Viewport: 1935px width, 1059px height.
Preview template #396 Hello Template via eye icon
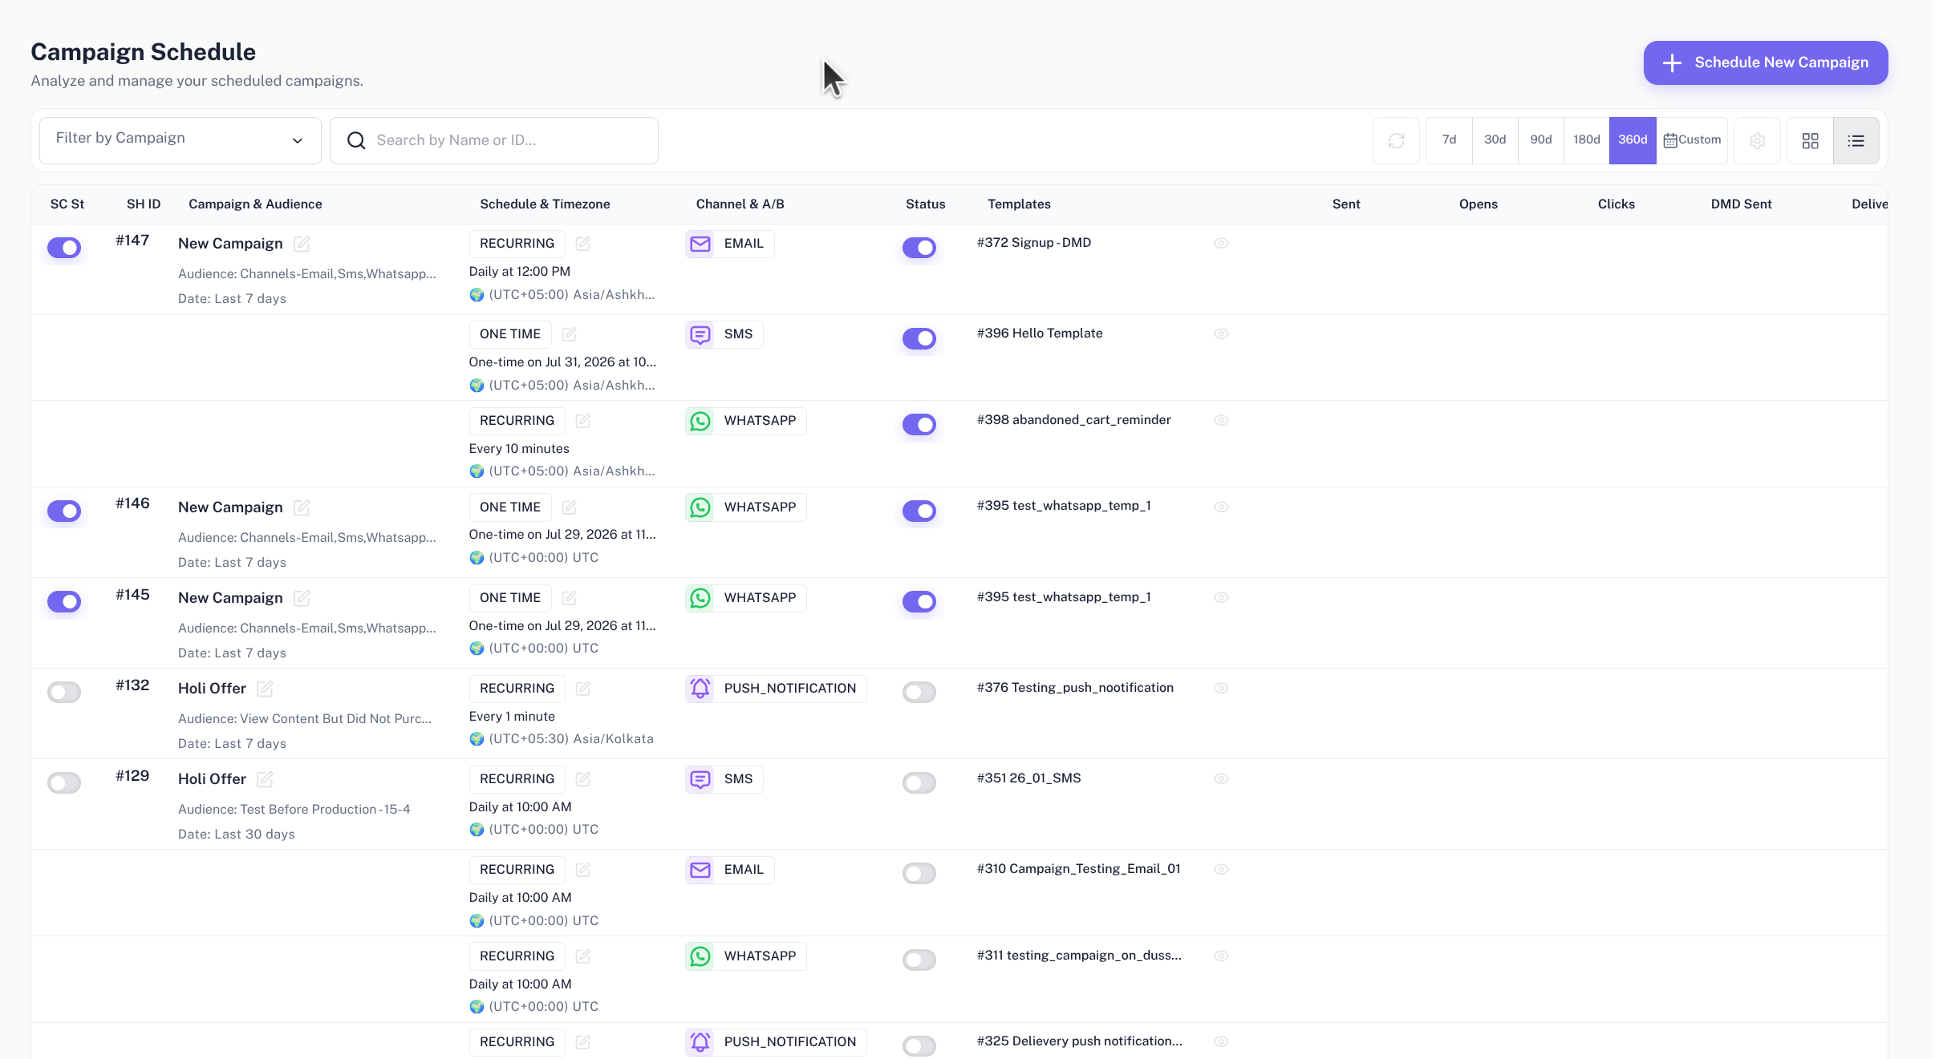coord(1221,333)
